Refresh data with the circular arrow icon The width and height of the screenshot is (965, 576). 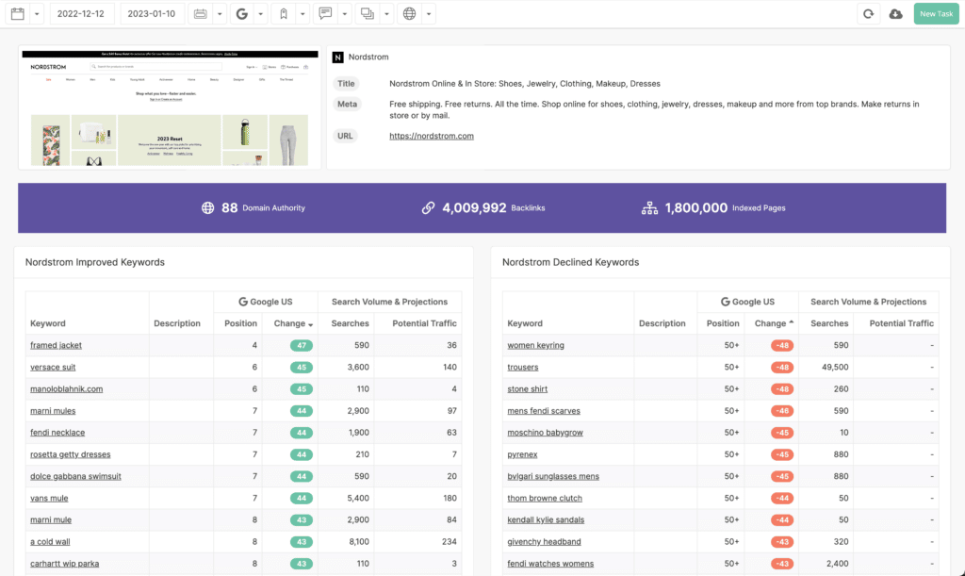tap(868, 13)
